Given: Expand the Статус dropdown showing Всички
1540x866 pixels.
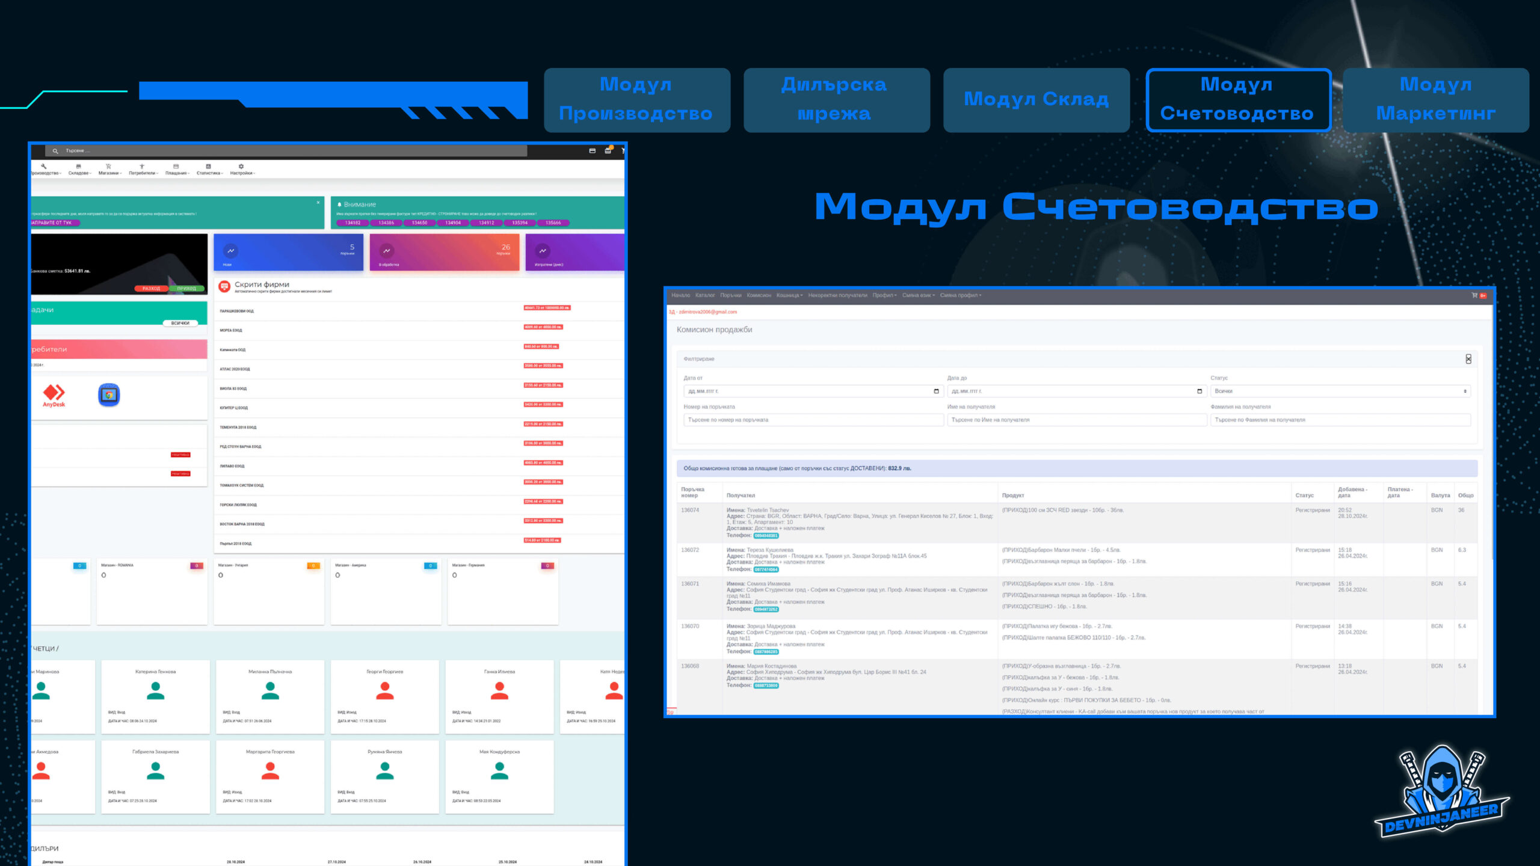Looking at the screenshot, I should [x=1340, y=392].
